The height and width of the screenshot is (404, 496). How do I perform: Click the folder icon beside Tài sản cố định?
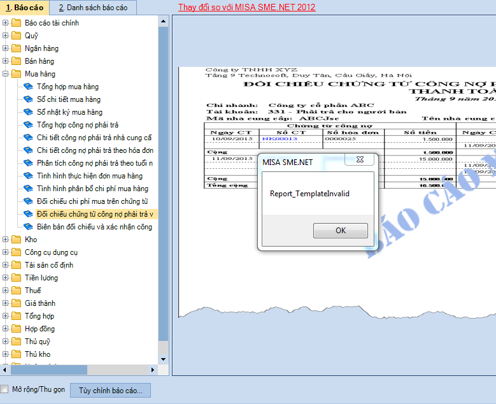pyautogui.click(x=16, y=265)
